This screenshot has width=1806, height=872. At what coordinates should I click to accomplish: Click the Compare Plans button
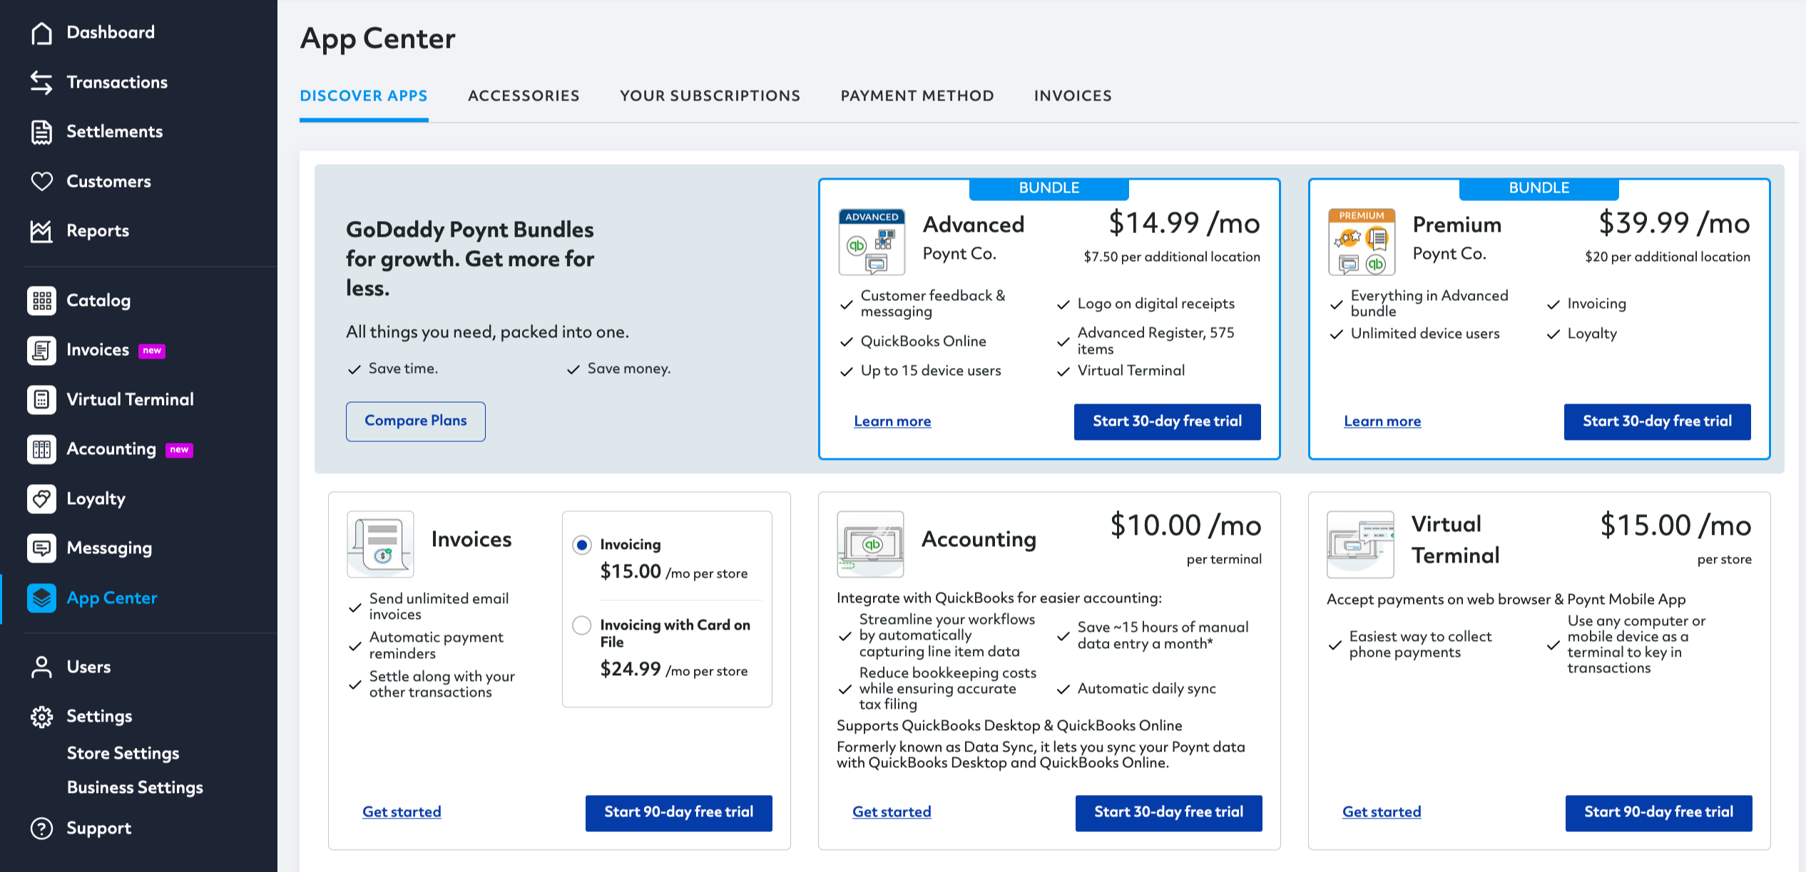coord(416,421)
